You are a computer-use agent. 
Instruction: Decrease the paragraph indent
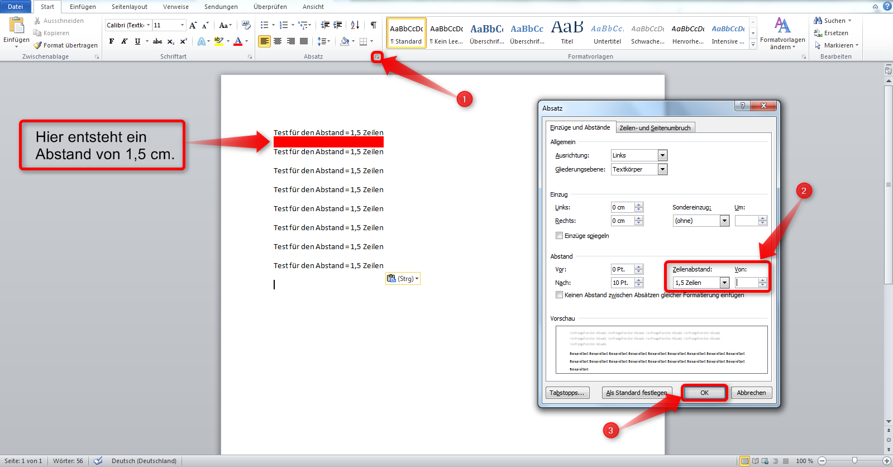click(x=325, y=25)
